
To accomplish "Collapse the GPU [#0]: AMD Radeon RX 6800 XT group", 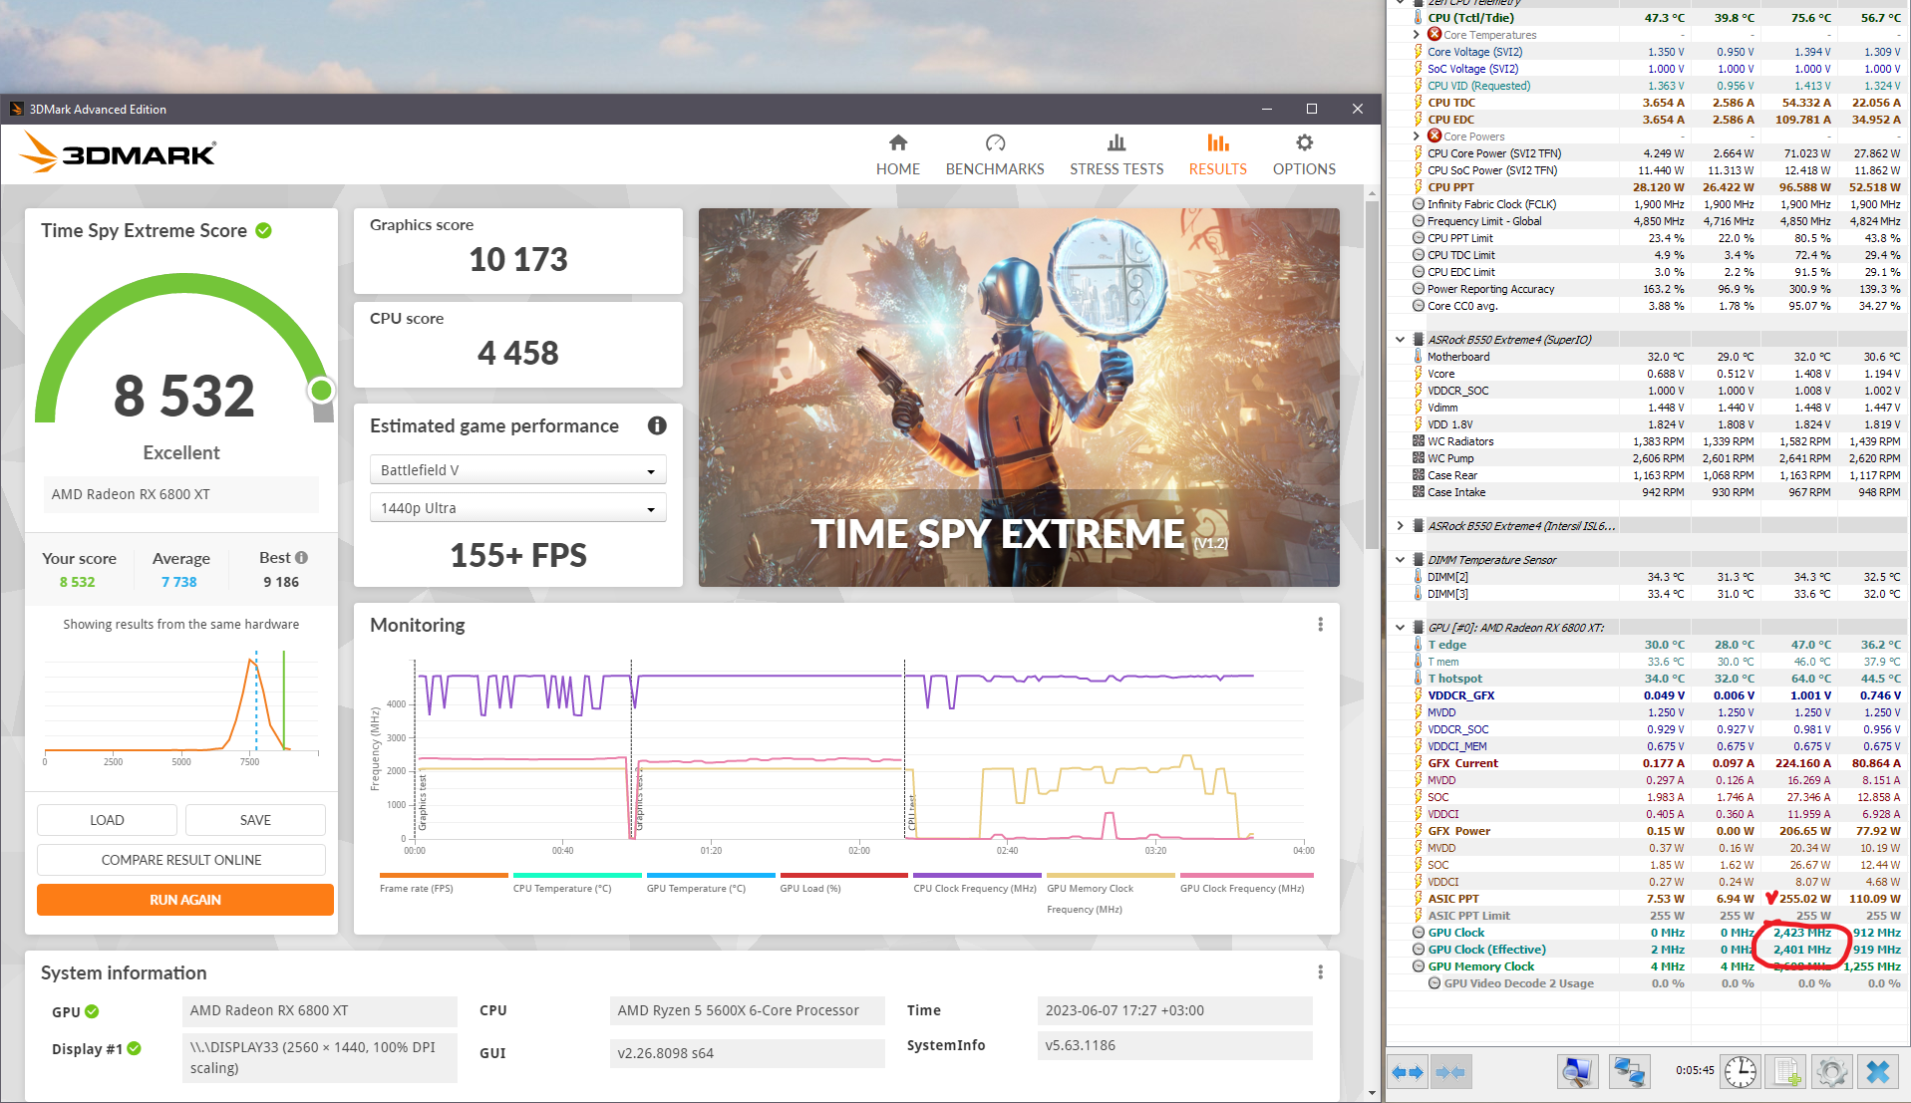I will pos(1401,628).
